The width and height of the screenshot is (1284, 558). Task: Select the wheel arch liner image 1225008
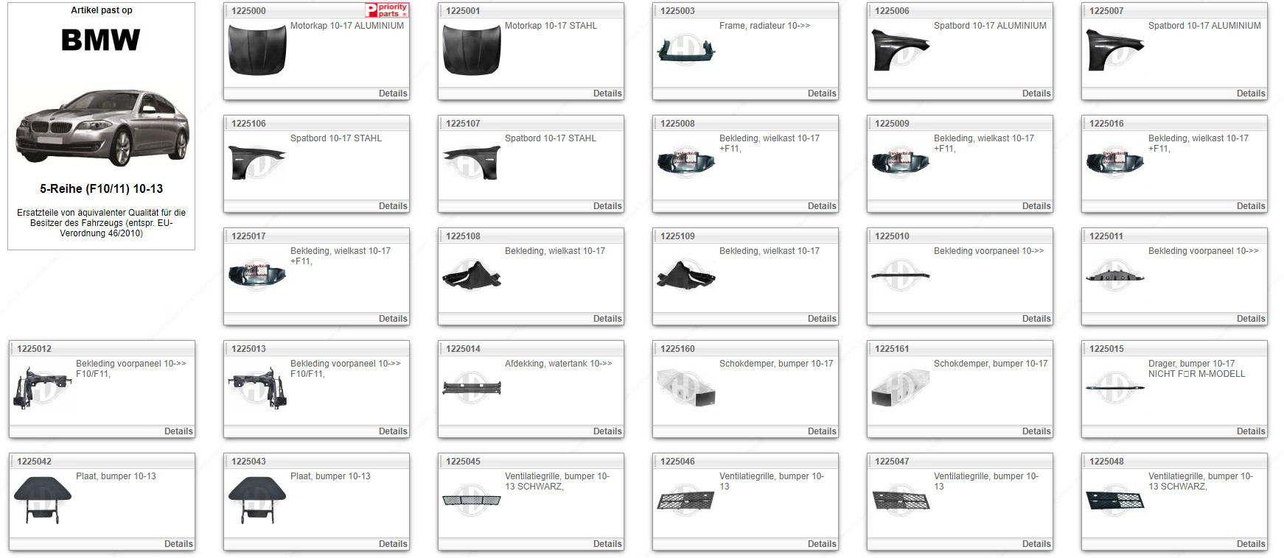[686, 163]
